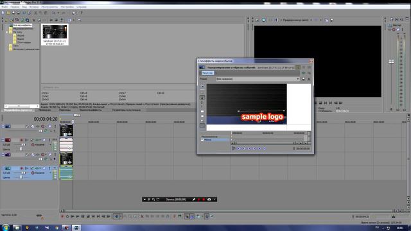Click the Cut scissors icon in the main toolbar

click(35, 13)
